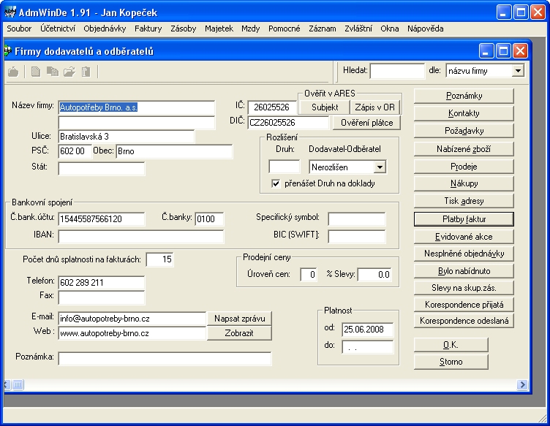Click the open folder toolbar icon
This screenshot has height=426, width=550.
[69, 72]
